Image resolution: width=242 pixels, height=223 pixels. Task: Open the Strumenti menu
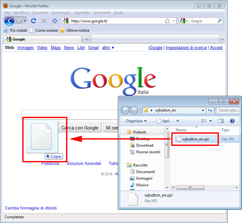(x=102, y=13)
